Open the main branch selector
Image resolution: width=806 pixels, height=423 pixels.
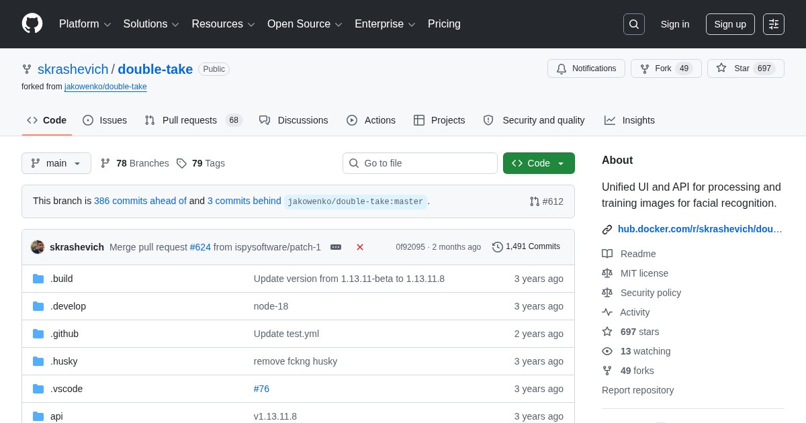click(x=56, y=163)
